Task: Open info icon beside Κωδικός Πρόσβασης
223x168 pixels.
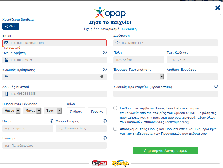Action: (x=105, y=70)
